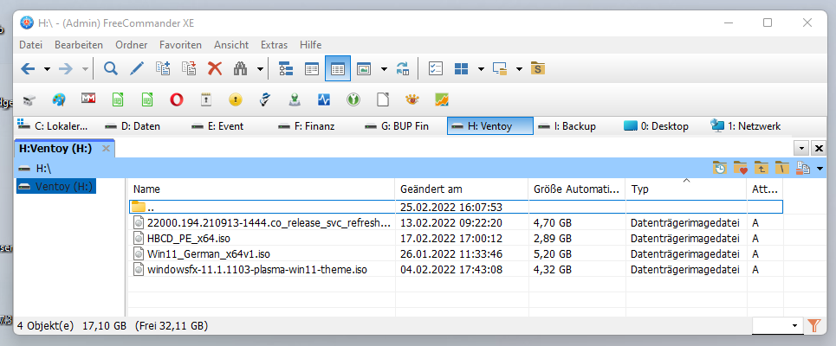Open dropdown beside four-tile layout icon
This screenshot has width=836, height=346.
tap(481, 69)
